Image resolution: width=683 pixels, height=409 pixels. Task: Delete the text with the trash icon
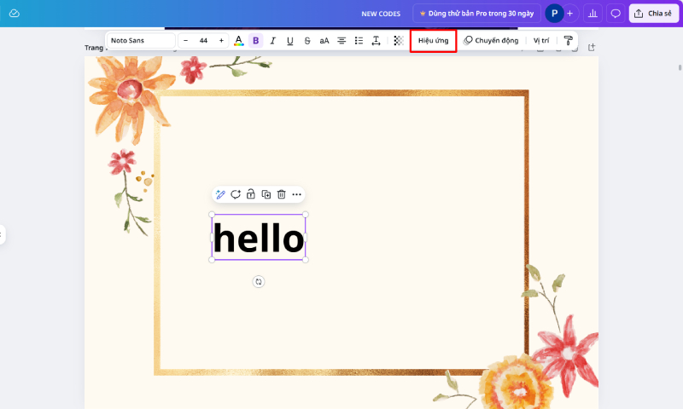coord(281,194)
